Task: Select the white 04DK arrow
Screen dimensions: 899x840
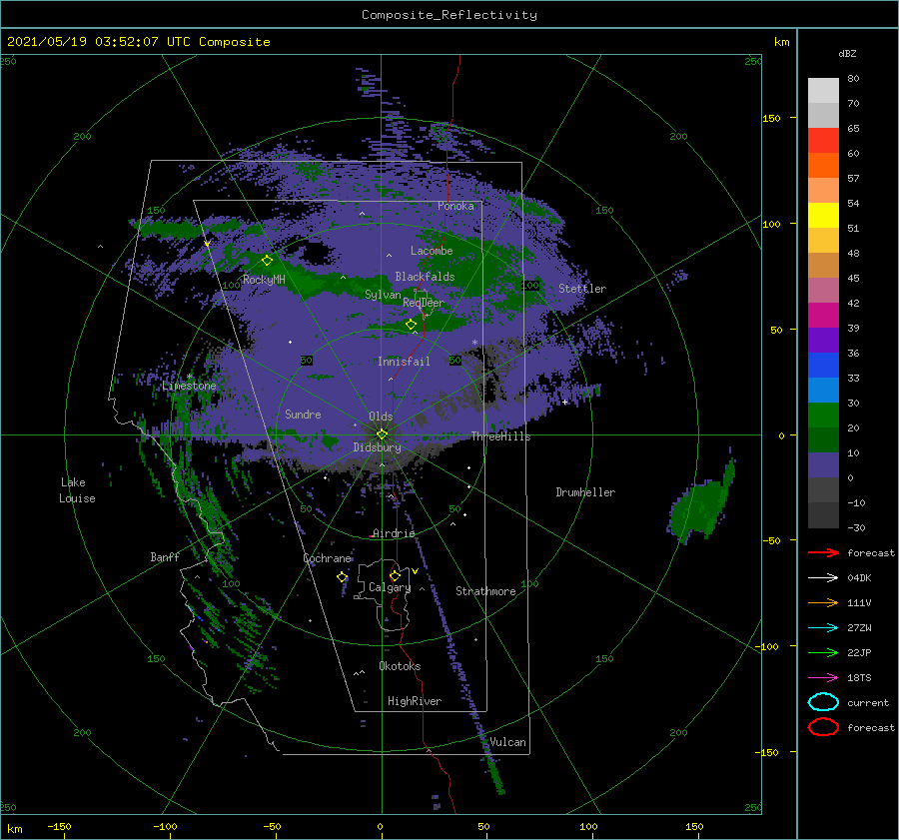Action: coord(823,577)
